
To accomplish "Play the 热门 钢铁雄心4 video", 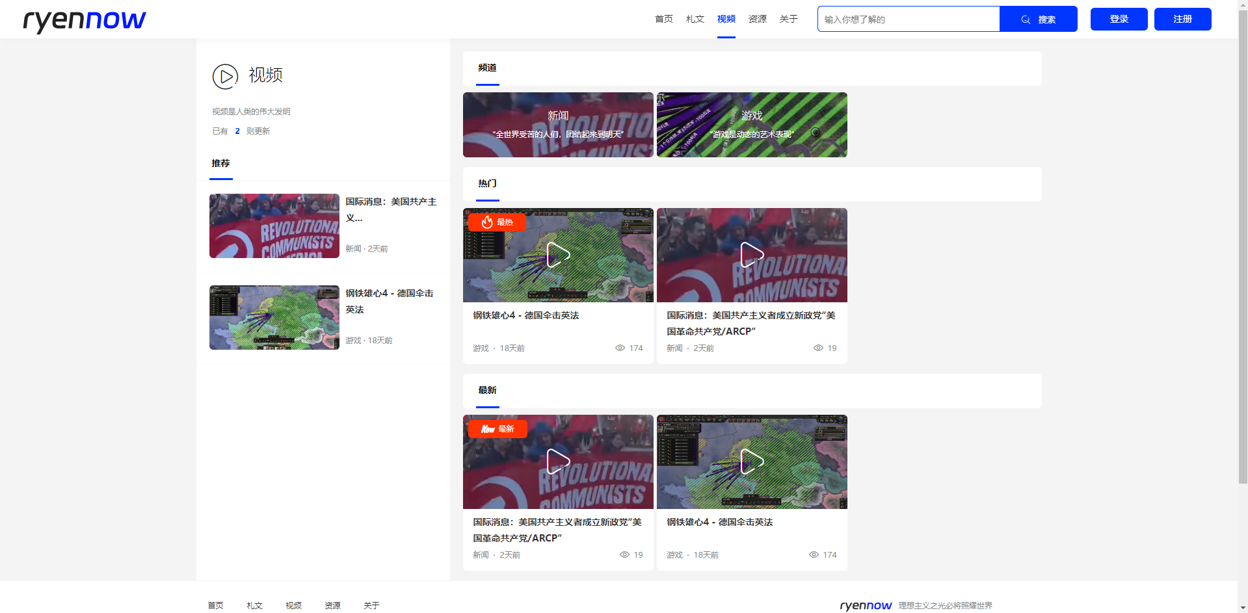I will point(558,255).
